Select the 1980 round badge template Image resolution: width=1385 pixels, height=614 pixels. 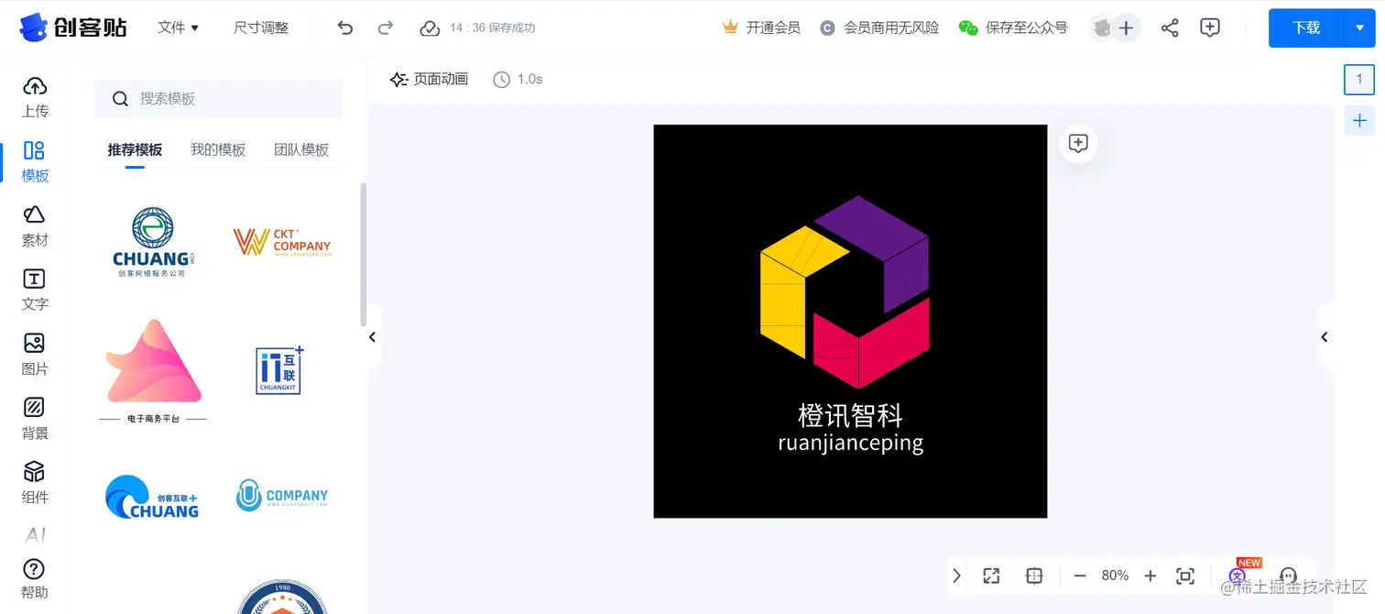point(281,596)
